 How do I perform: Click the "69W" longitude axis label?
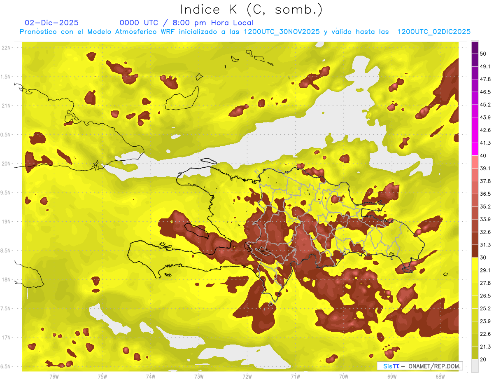392,376
